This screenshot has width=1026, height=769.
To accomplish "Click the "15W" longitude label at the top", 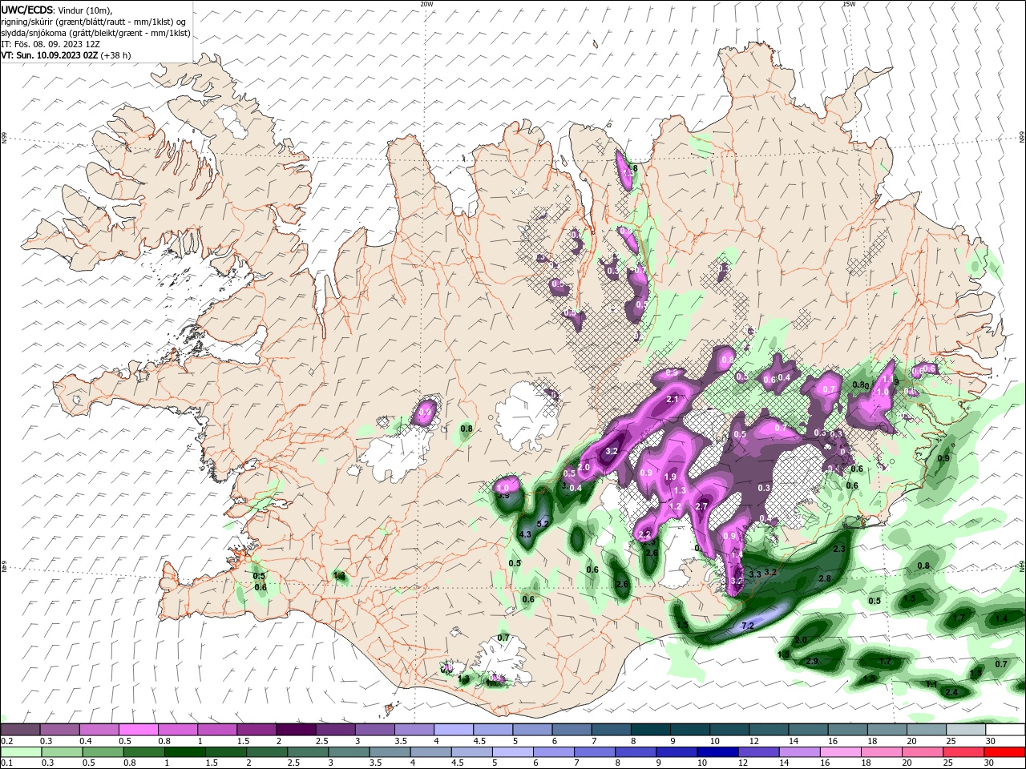I will (x=849, y=4).
